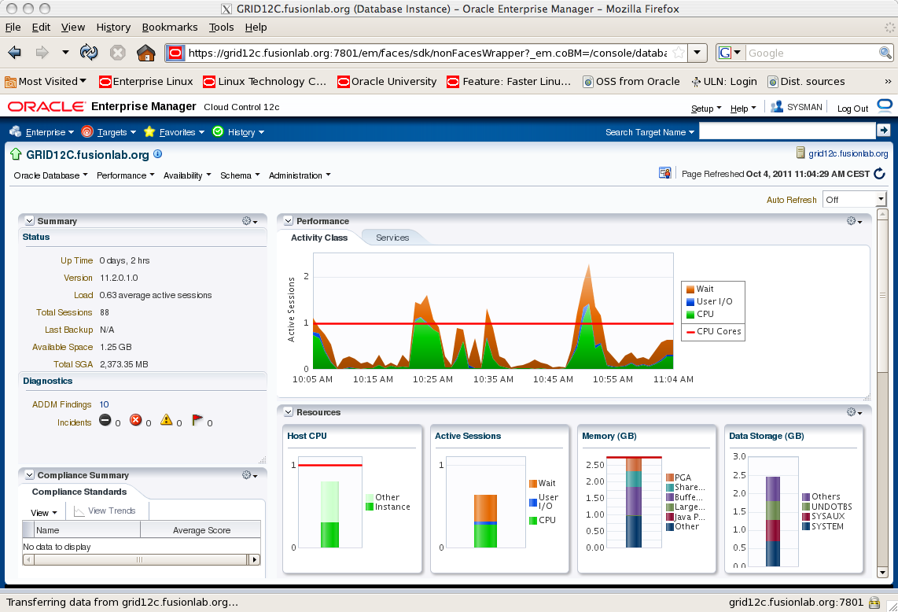This screenshot has width=898, height=612.
Task: Open the Auto Refresh dropdown
Action: pyautogui.click(x=855, y=200)
